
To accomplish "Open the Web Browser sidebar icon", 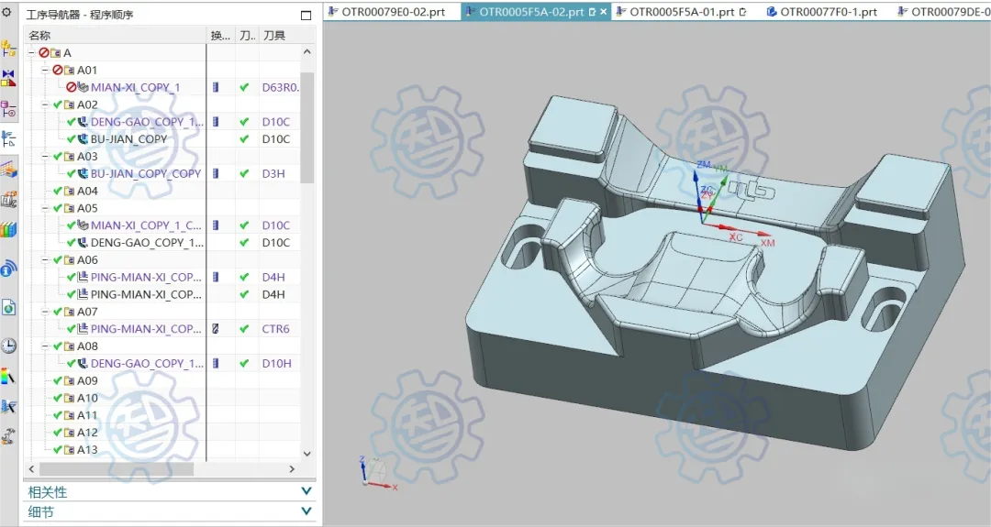I will 8,307.
